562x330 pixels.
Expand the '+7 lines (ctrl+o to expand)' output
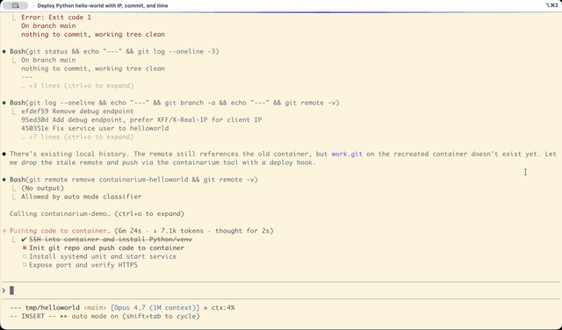coord(77,137)
